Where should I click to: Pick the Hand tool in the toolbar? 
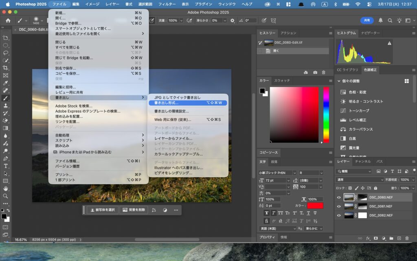pos(6,188)
